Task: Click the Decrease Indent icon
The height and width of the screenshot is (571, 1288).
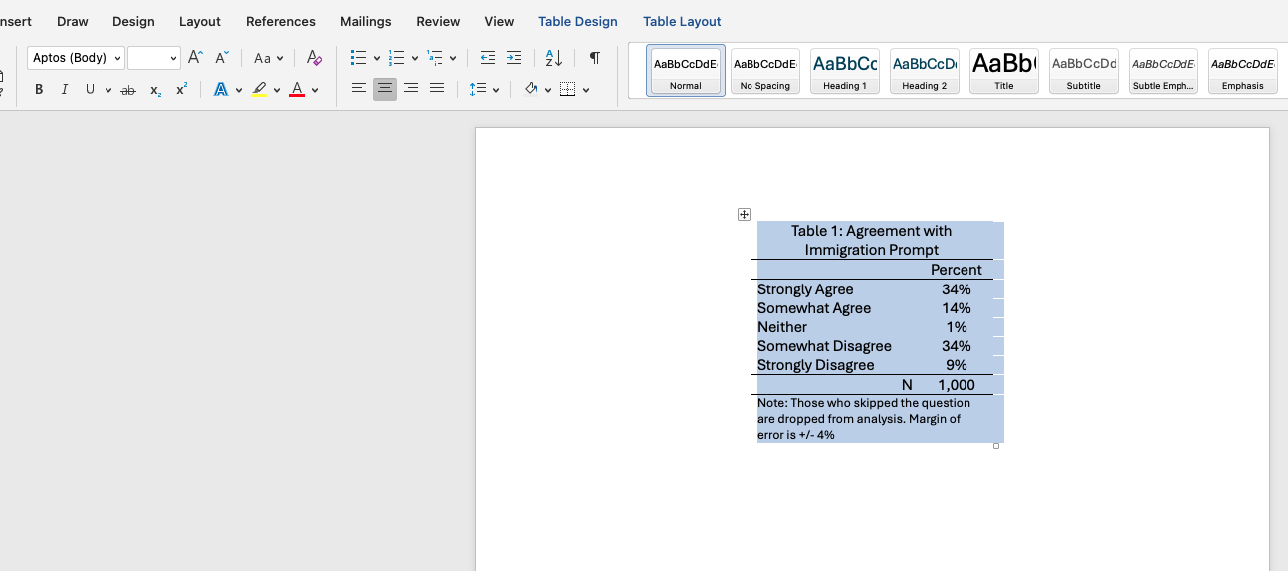Action: point(487,58)
